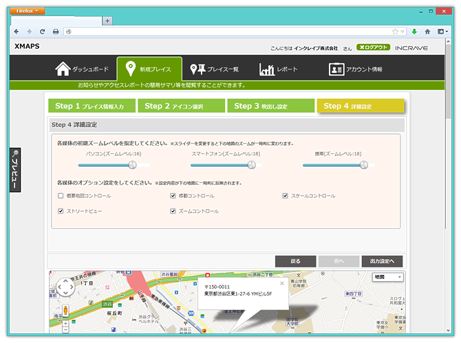Click the 出力設定へ button
The image size is (461, 343).
382,261
